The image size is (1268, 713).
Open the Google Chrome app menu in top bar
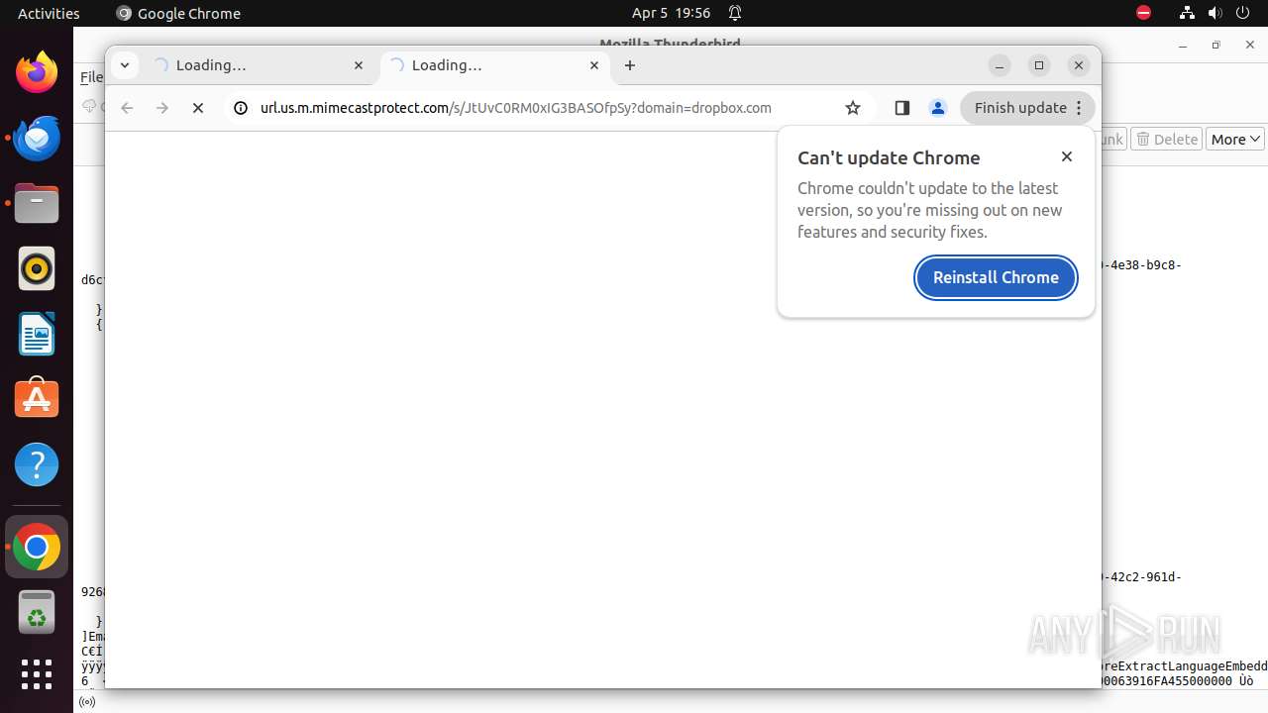[178, 13]
